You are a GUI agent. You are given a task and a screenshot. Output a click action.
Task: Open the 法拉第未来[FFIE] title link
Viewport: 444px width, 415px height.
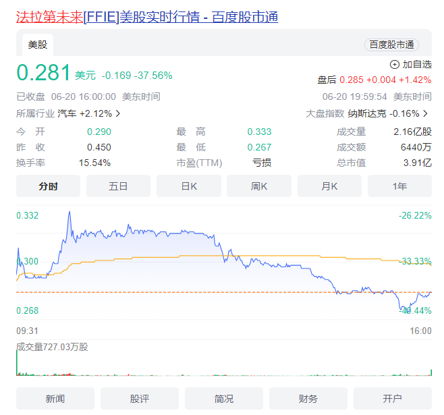pos(147,17)
